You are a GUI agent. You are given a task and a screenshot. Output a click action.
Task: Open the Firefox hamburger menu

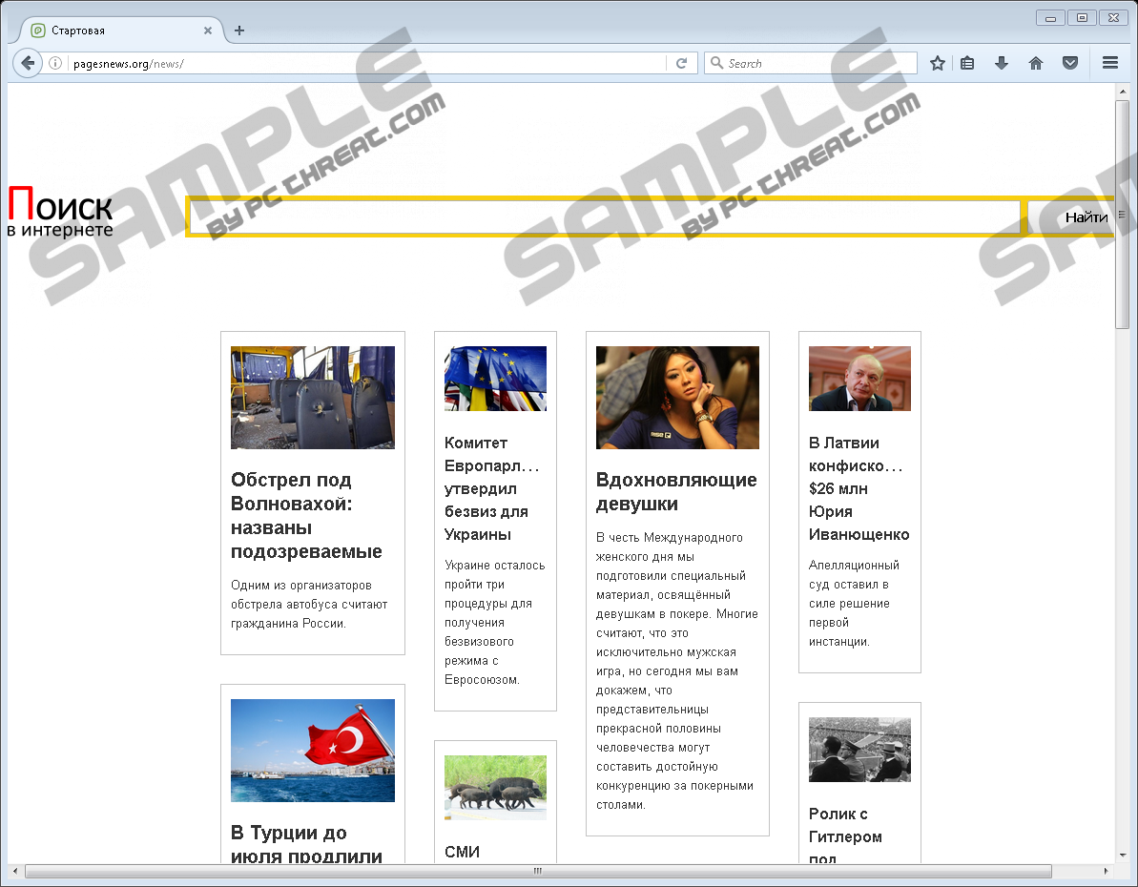click(x=1109, y=63)
